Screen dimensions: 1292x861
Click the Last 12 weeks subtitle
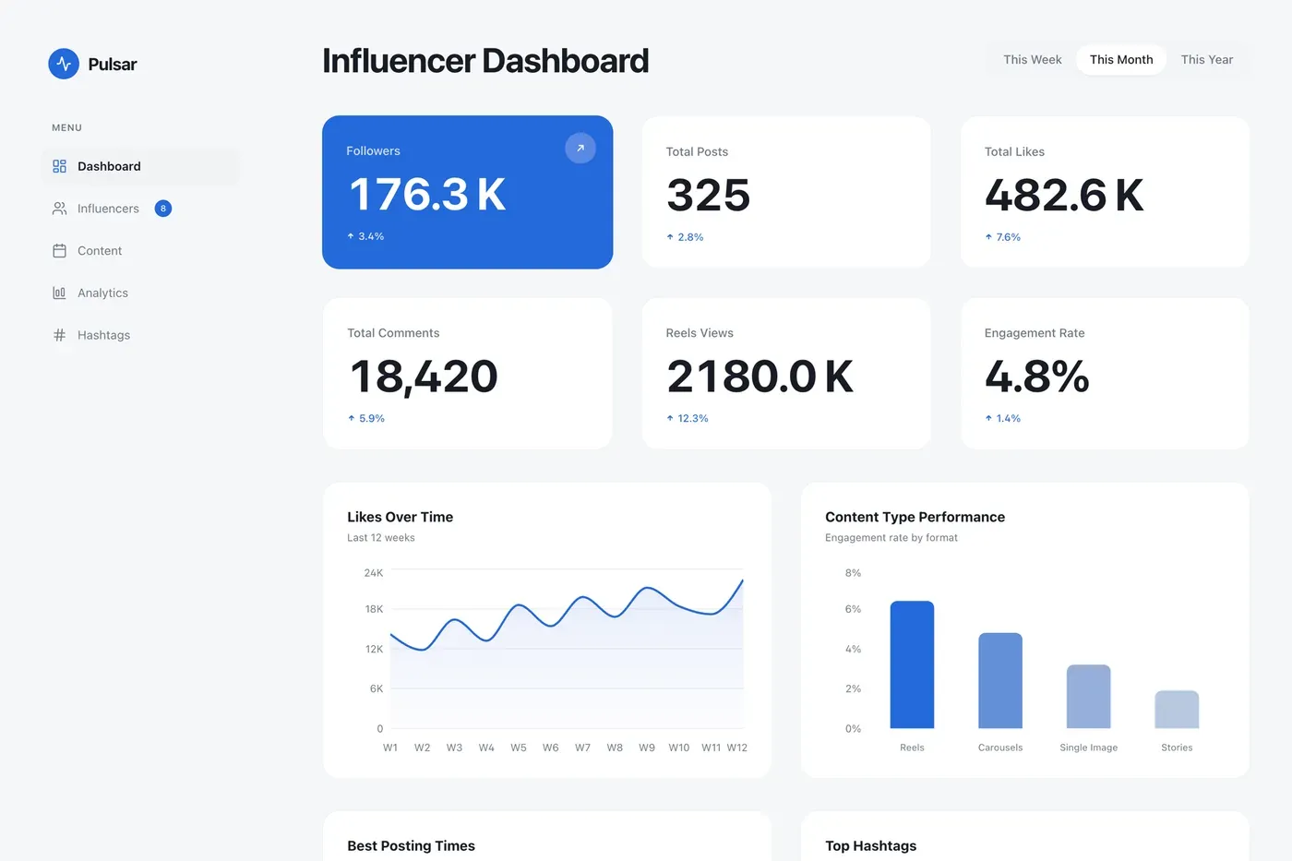coord(381,537)
